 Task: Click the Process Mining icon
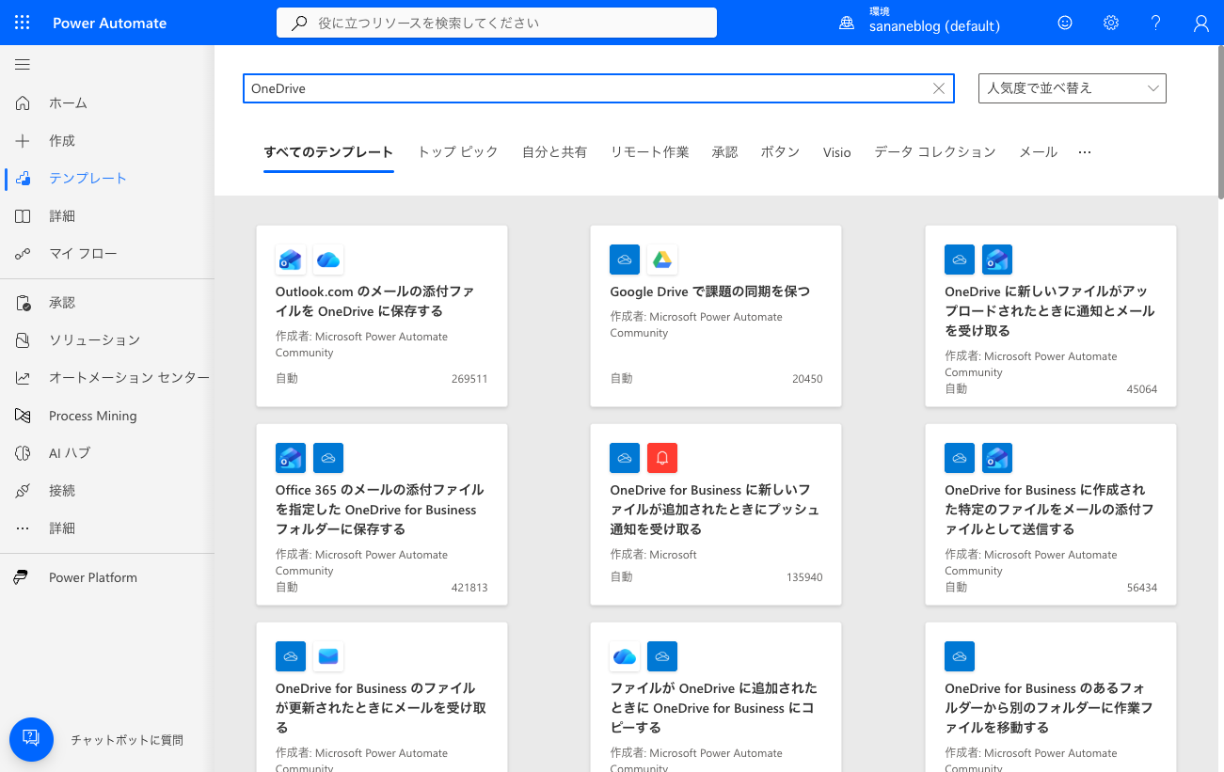pos(24,416)
